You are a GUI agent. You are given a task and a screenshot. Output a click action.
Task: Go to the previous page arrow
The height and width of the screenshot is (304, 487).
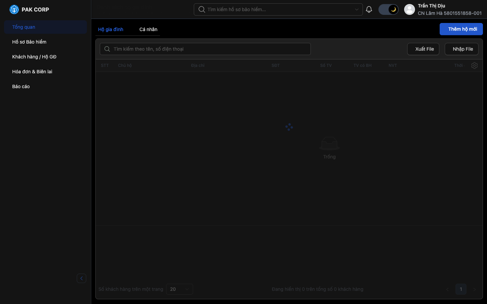pyautogui.click(x=447, y=289)
